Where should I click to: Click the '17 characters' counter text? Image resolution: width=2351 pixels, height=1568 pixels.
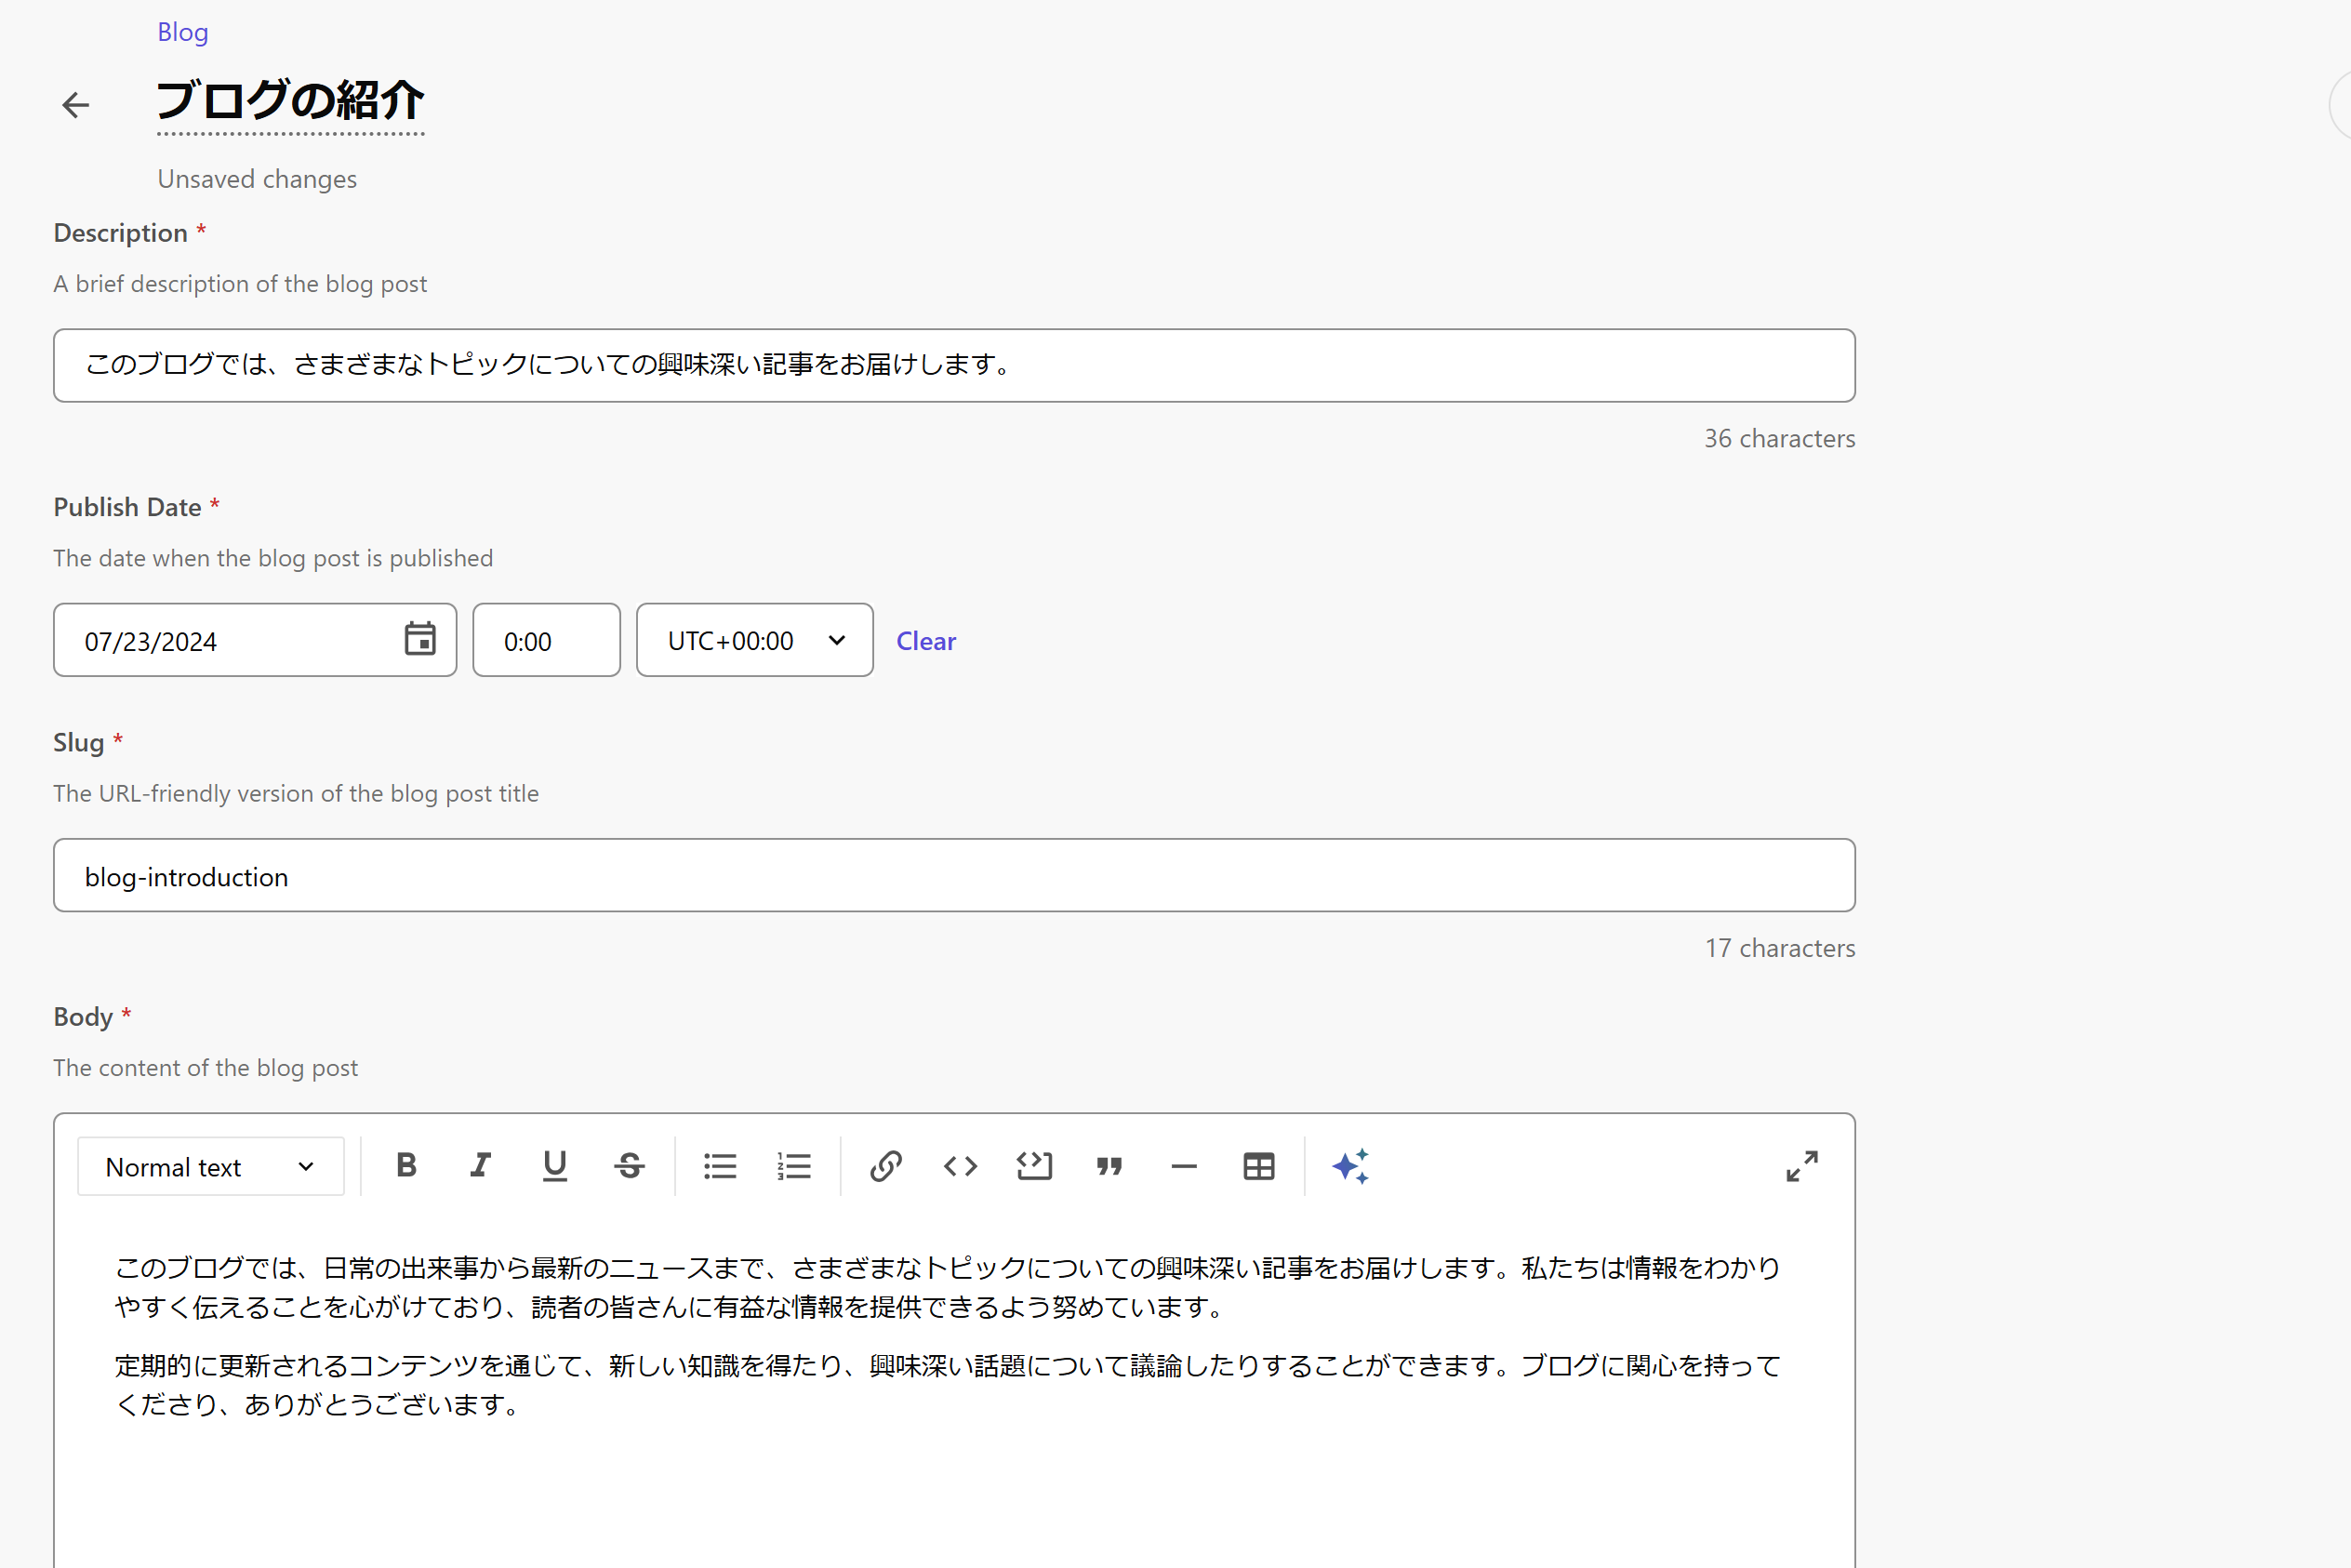(1779, 948)
